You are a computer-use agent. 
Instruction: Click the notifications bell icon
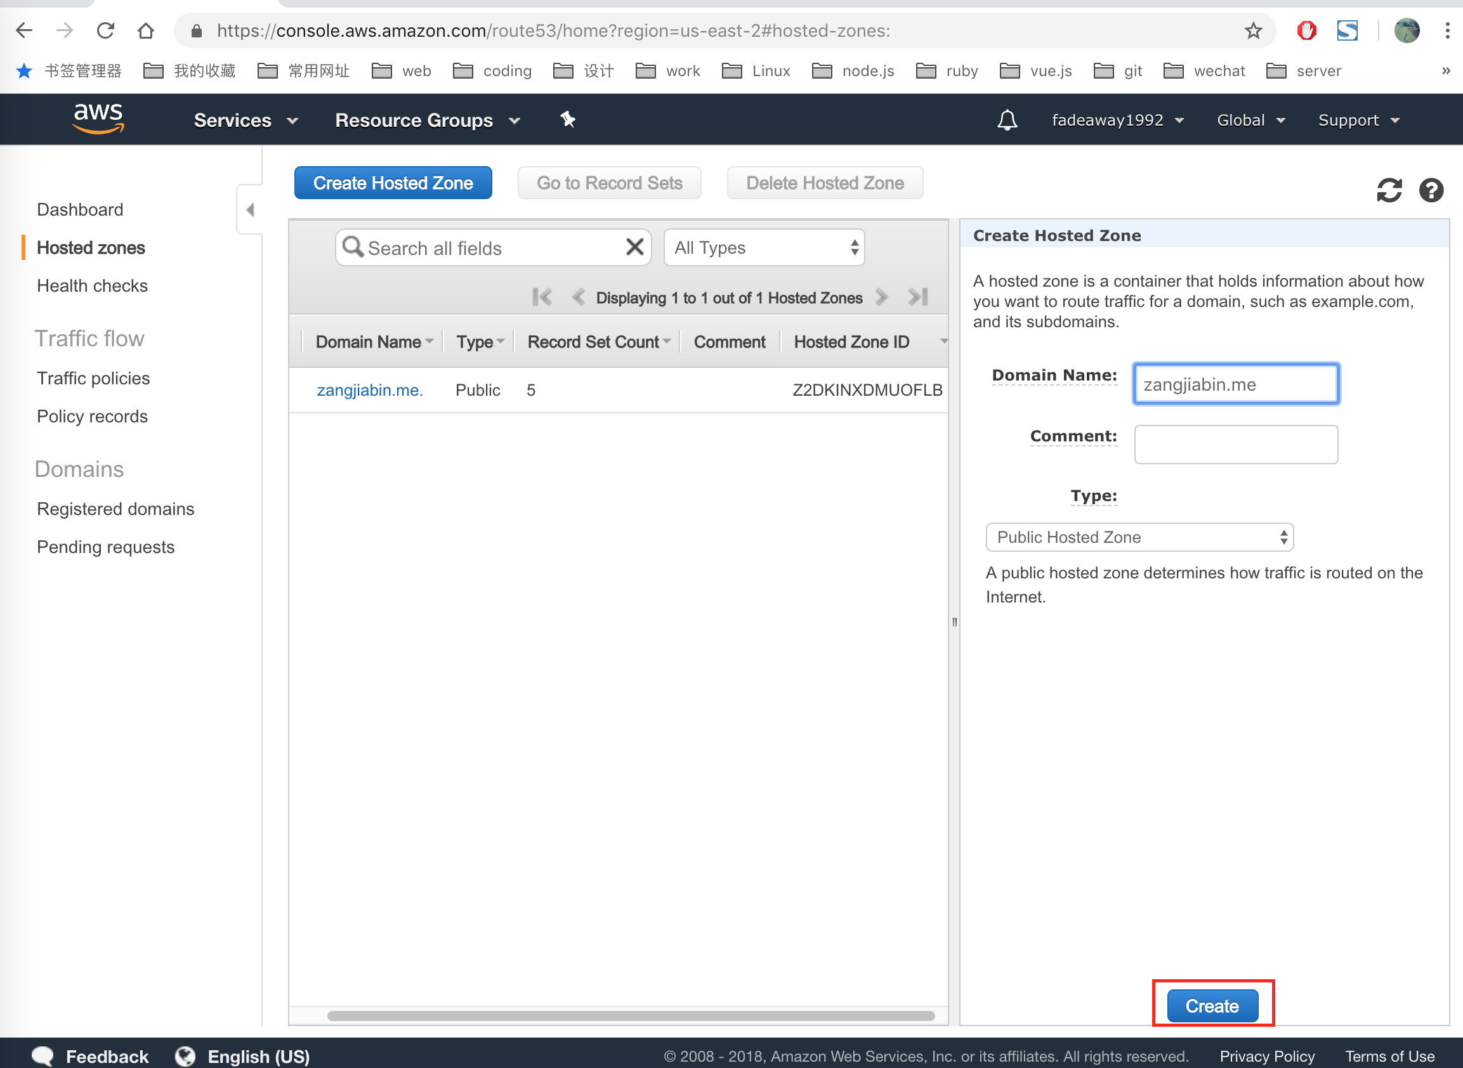[x=1006, y=120]
